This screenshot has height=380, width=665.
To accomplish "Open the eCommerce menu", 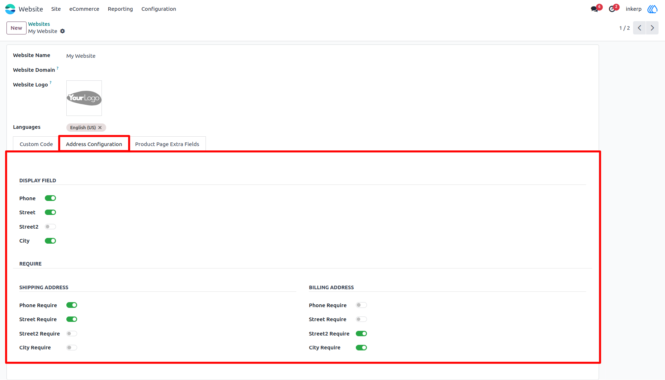I will click(x=84, y=9).
